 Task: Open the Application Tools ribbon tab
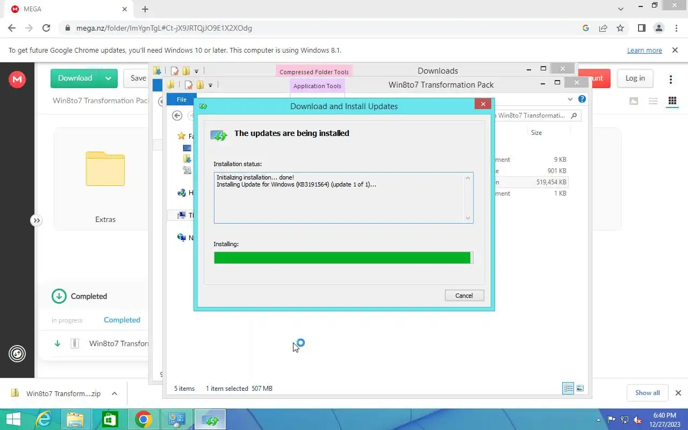(317, 86)
